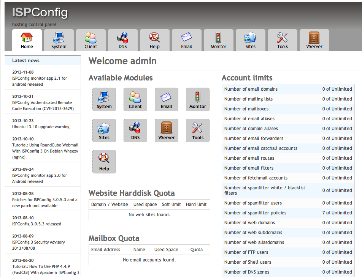
Task: Open Client tab in top navigation bar
Action: (91, 40)
